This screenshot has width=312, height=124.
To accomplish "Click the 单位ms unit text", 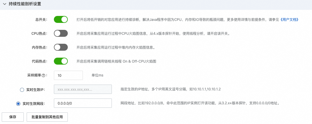I will [97, 75].
